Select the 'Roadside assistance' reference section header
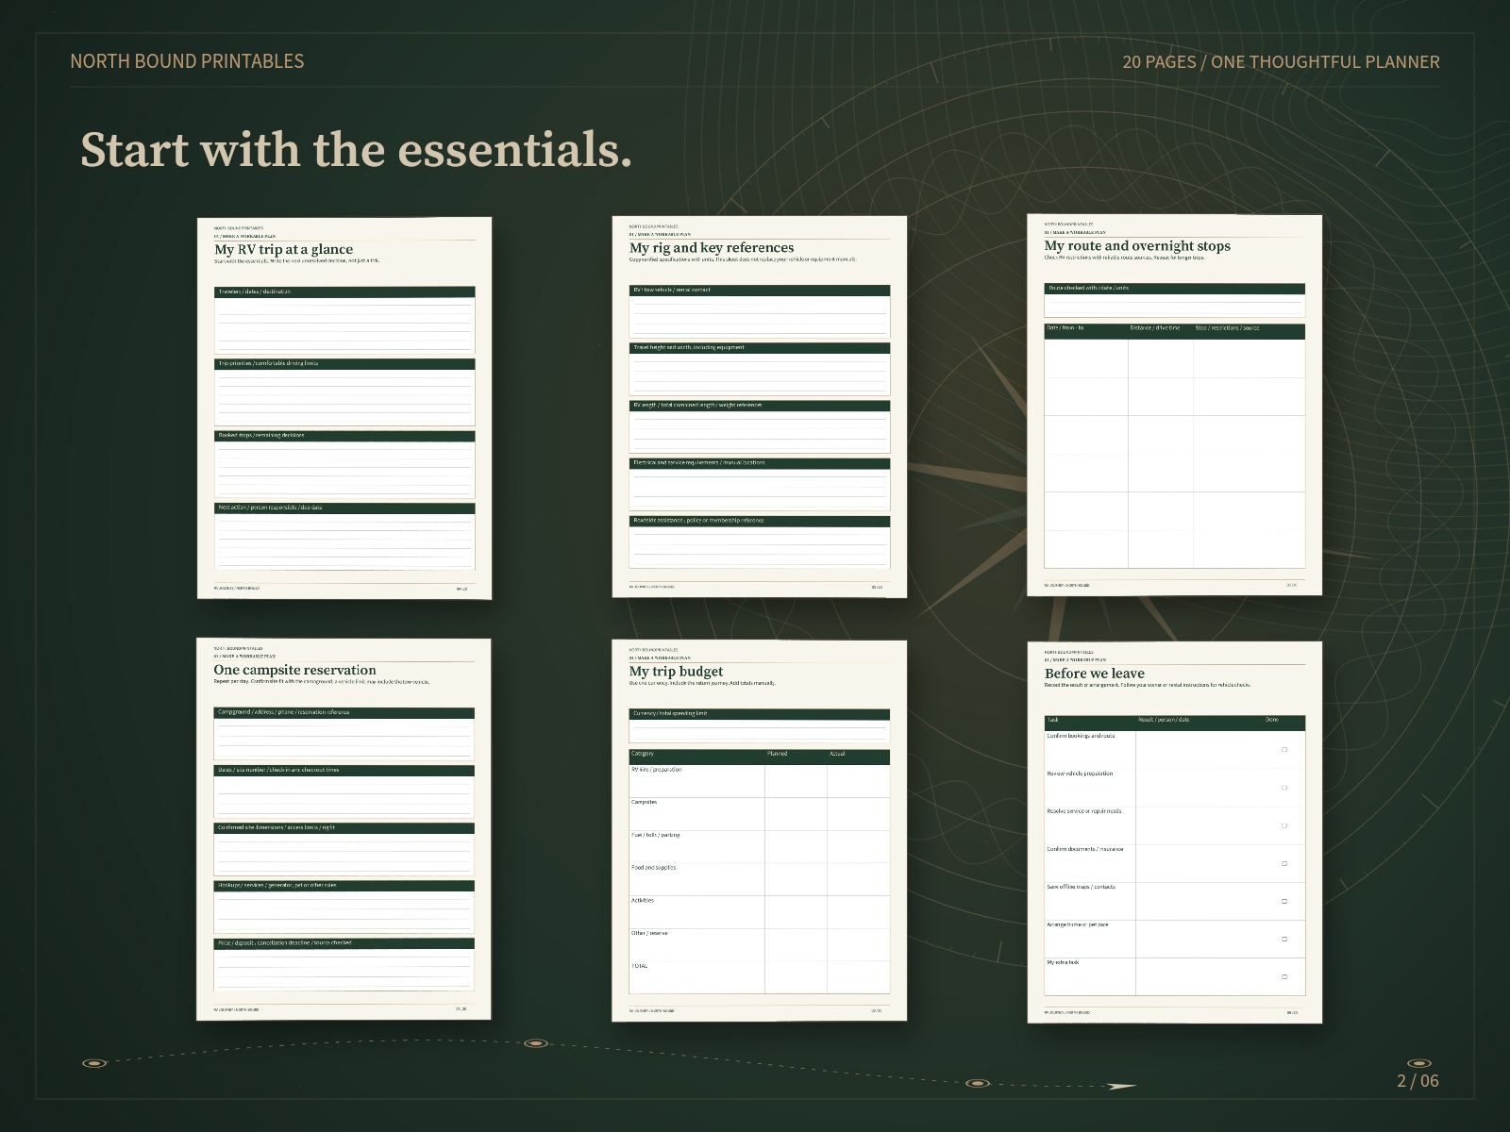 [x=760, y=521]
